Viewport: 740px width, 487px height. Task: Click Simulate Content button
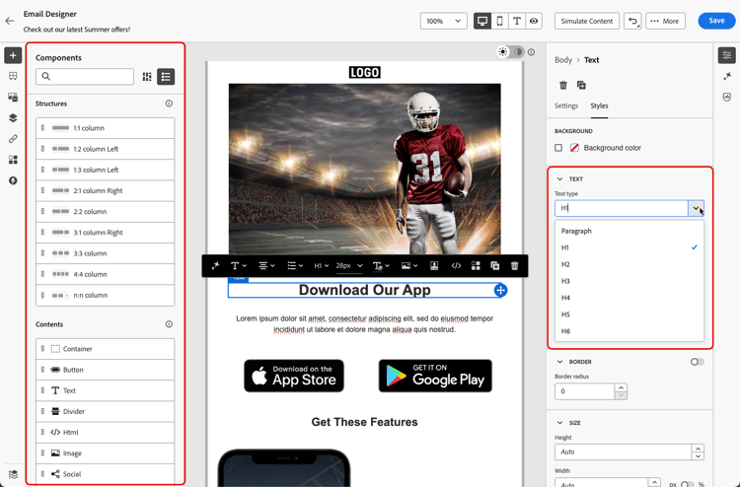[x=587, y=21]
